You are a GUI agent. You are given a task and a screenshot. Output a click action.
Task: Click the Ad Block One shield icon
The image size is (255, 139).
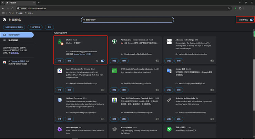(114, 42)
